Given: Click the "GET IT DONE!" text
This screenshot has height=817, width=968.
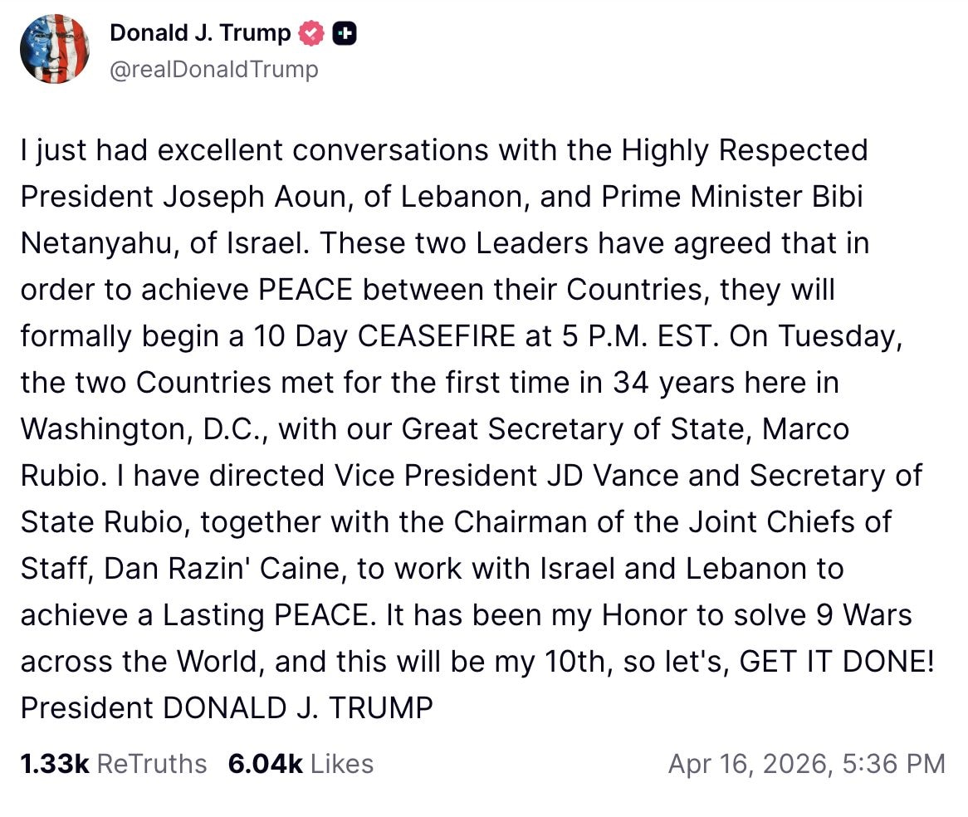Looking at the screenshot, I should 831,662.
